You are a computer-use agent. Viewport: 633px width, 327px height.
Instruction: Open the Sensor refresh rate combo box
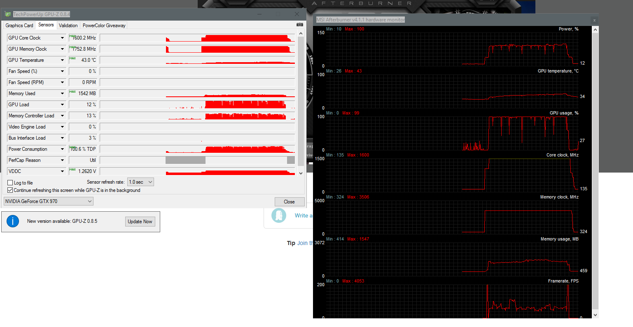140,182
